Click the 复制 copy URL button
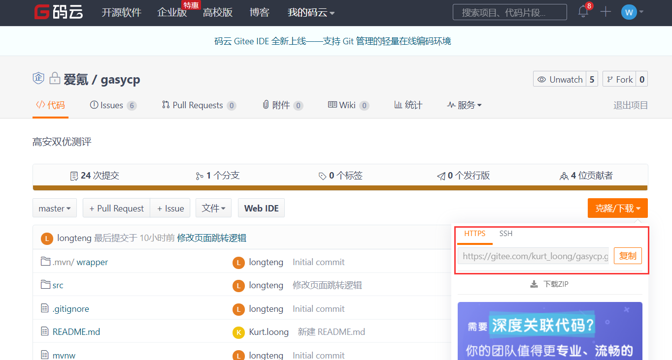The image size is (672, 360). point(628,256)
